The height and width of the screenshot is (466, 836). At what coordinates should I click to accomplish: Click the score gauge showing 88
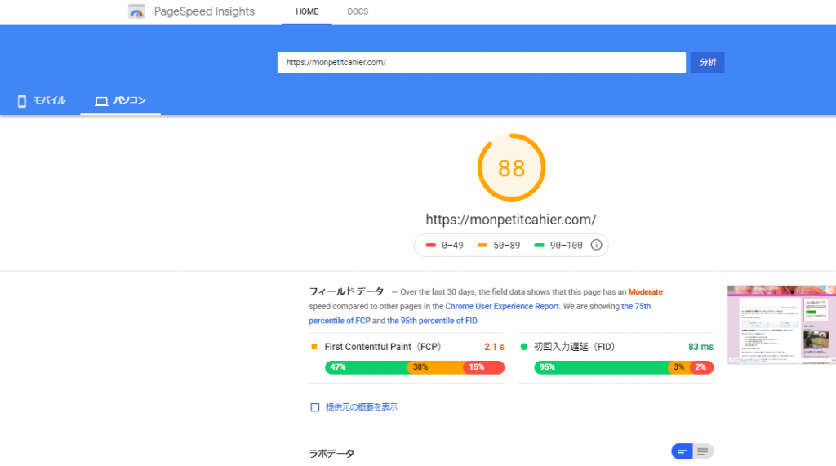point(511,167)
